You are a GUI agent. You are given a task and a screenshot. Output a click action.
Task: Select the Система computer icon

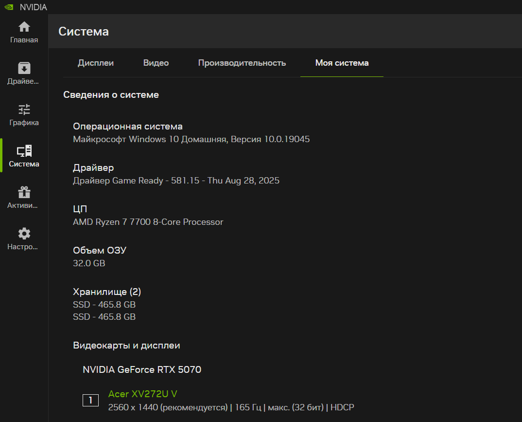click(24, 151)
